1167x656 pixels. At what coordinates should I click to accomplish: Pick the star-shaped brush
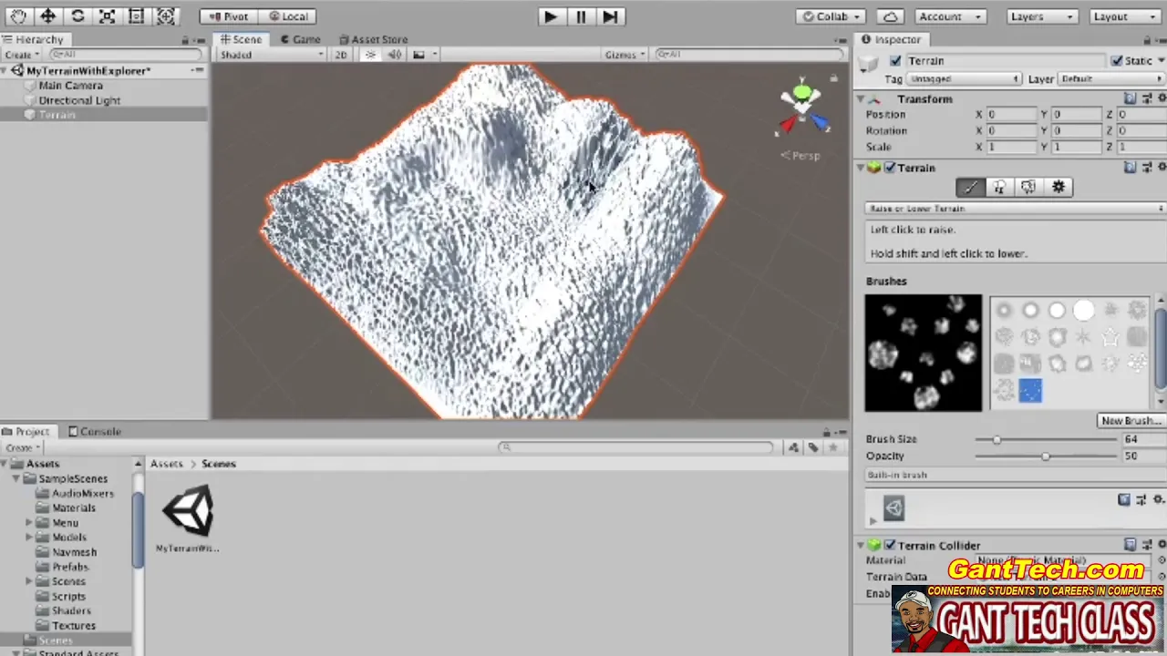1110,337
